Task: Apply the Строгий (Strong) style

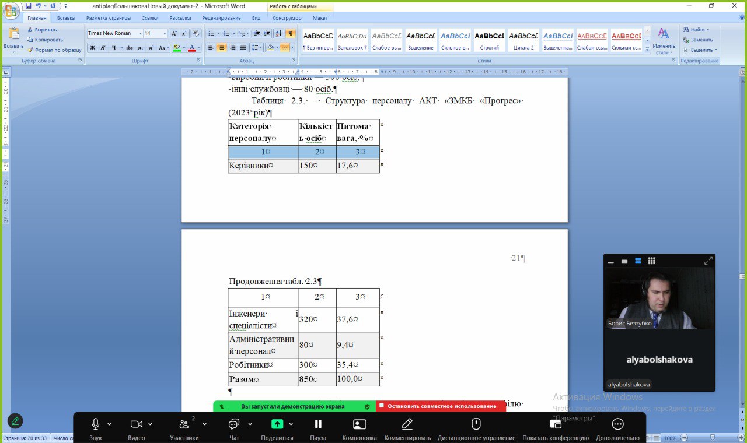Action: (489, 40)
